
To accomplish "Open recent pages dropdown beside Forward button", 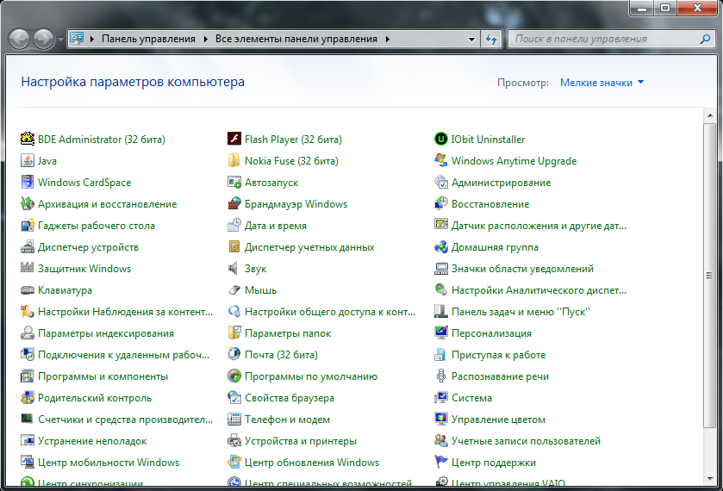I will click(x=60, y=40).
